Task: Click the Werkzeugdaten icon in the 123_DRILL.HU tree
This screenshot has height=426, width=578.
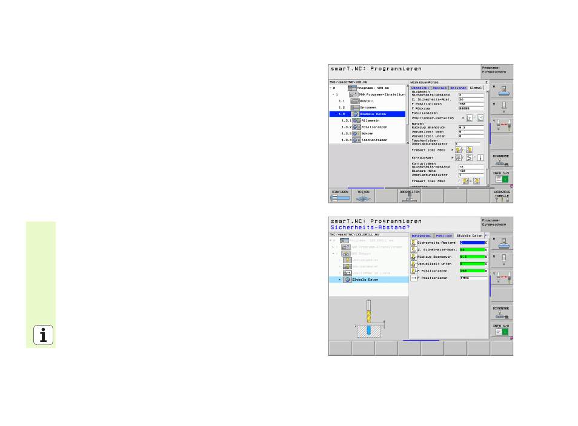Action: (347, 260)
